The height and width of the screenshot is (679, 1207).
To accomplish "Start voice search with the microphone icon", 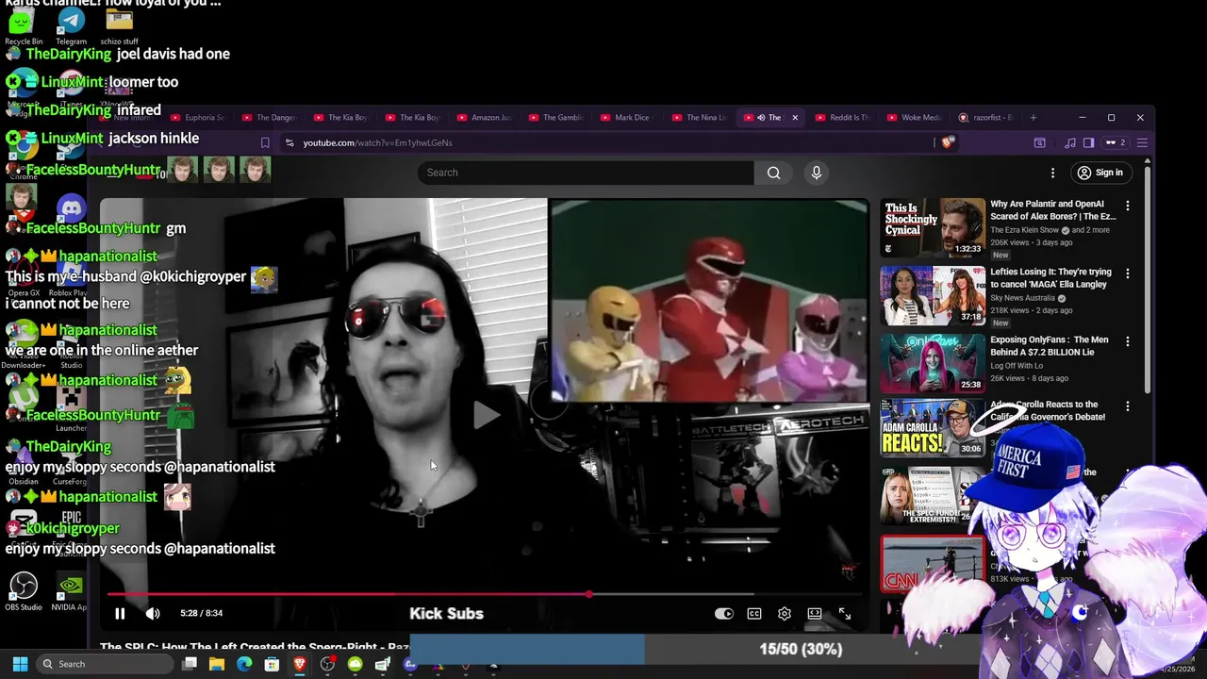I will [817, 173].
